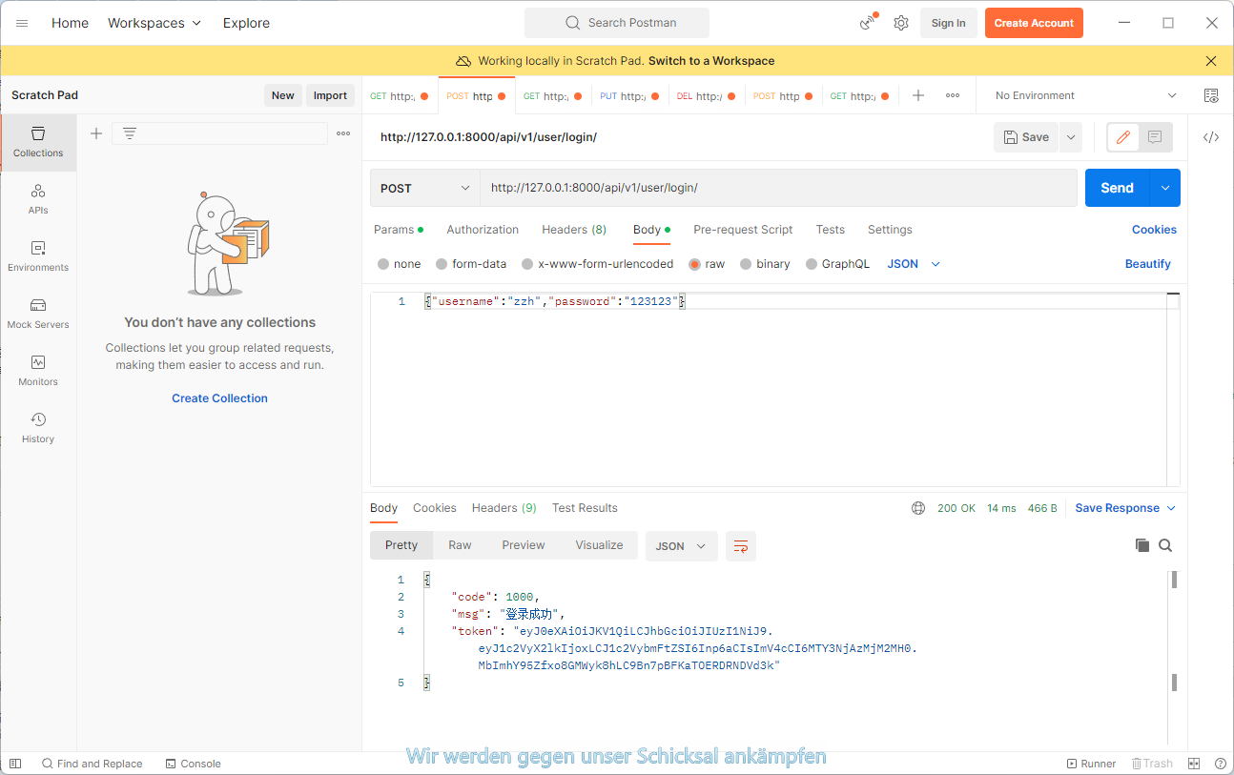Search the response with magnifier icon

(x=1165, y=545)
